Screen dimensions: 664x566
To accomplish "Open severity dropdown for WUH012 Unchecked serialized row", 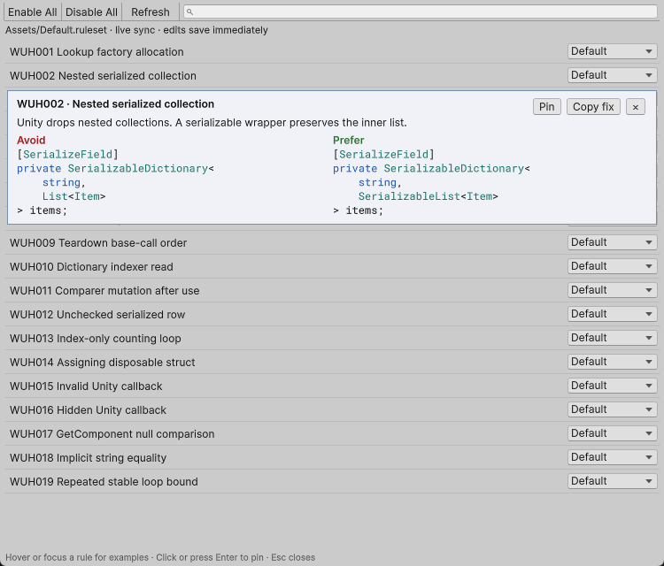I will pos(612,314).
